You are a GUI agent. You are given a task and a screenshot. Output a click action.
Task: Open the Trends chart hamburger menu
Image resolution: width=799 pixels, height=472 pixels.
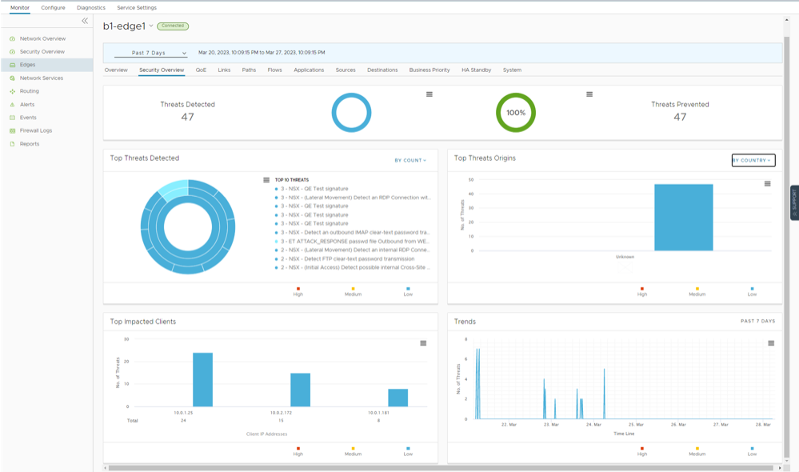pos(771,343)
